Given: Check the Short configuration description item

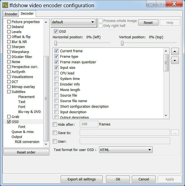Looking at the screenshot, I should [x=56, y=106].
